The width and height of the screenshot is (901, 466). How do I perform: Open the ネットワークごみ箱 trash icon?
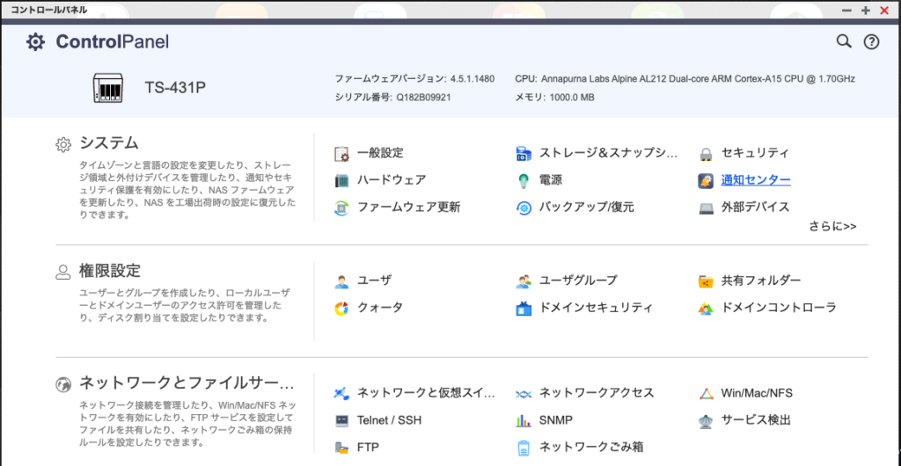(x=524, y=448)
